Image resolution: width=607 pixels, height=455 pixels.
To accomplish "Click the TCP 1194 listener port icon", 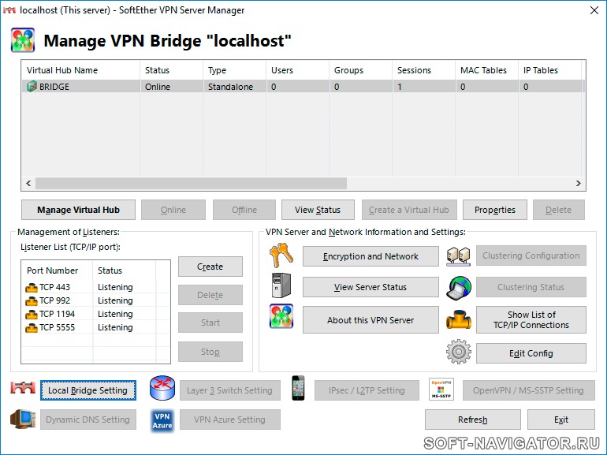I will click(32, 315).
